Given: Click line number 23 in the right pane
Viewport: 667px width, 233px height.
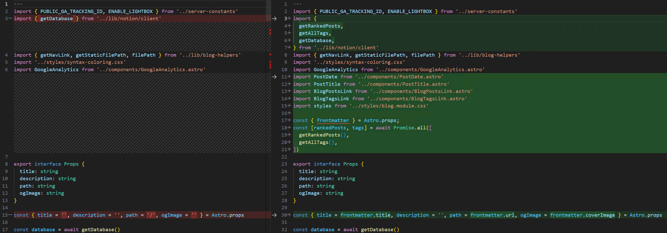Looking at the screenshot, I should 284,164.
